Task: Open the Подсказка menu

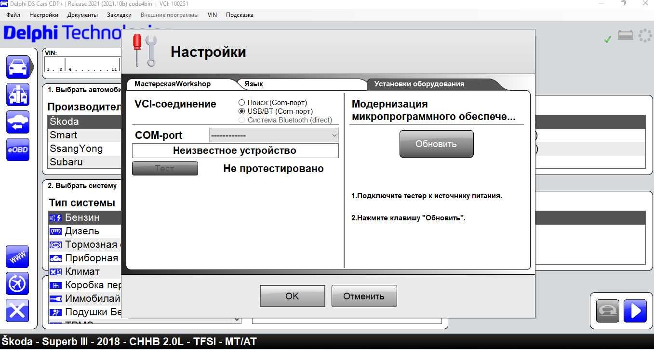Action: coord(240,15)
